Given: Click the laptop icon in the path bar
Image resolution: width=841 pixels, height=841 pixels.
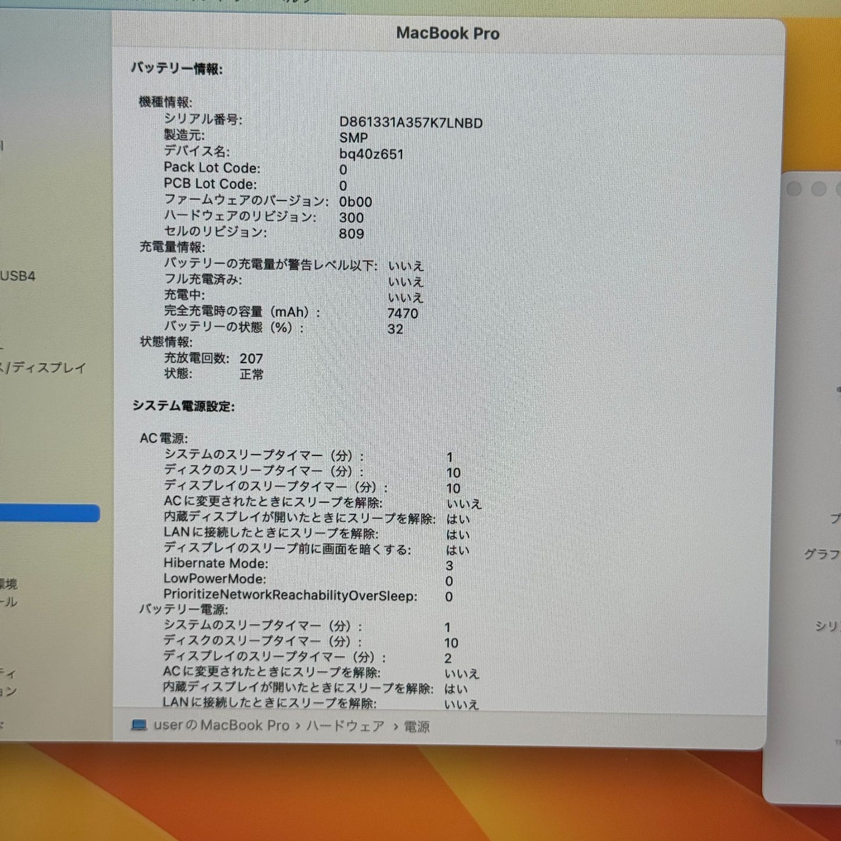Looking at the screenshot, I should click(139, 725).
